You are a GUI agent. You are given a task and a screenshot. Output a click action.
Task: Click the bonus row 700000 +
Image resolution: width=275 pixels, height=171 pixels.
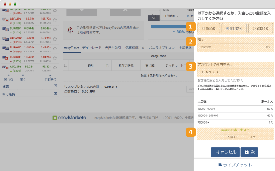click(235, 123)
